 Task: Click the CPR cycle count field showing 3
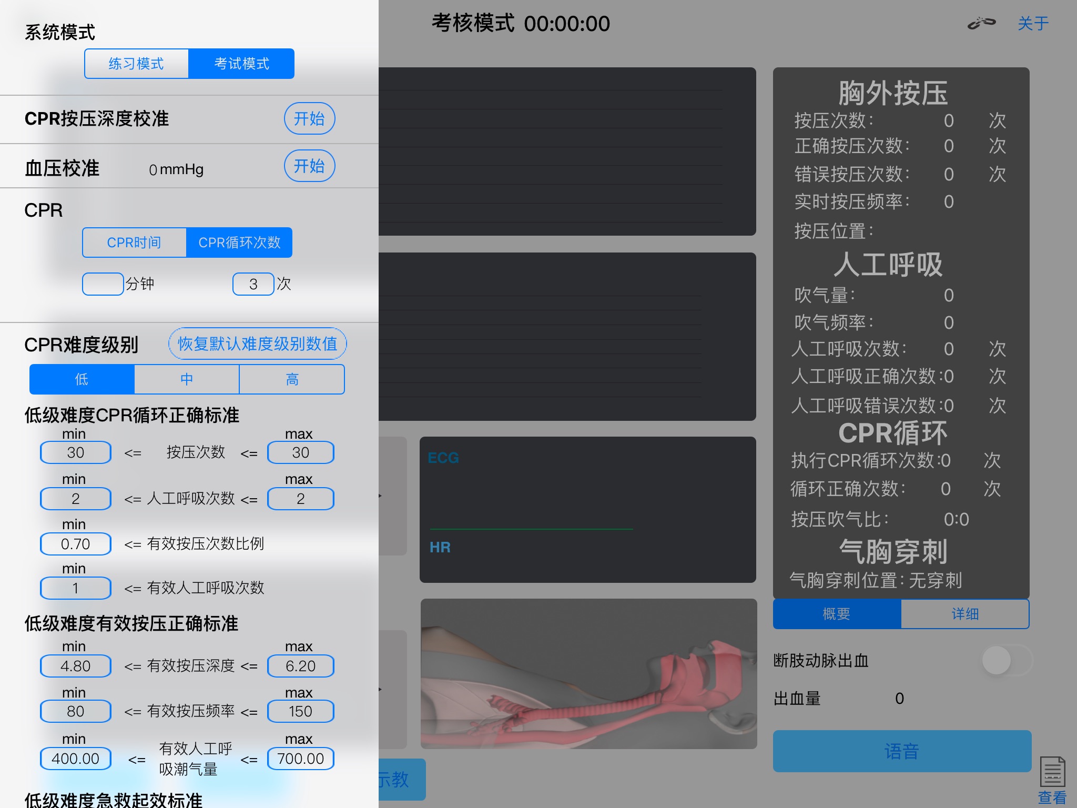[x=253, y=284]
